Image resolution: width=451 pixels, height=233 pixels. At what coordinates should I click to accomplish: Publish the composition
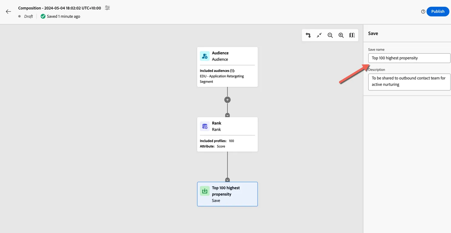click(438, 11)
